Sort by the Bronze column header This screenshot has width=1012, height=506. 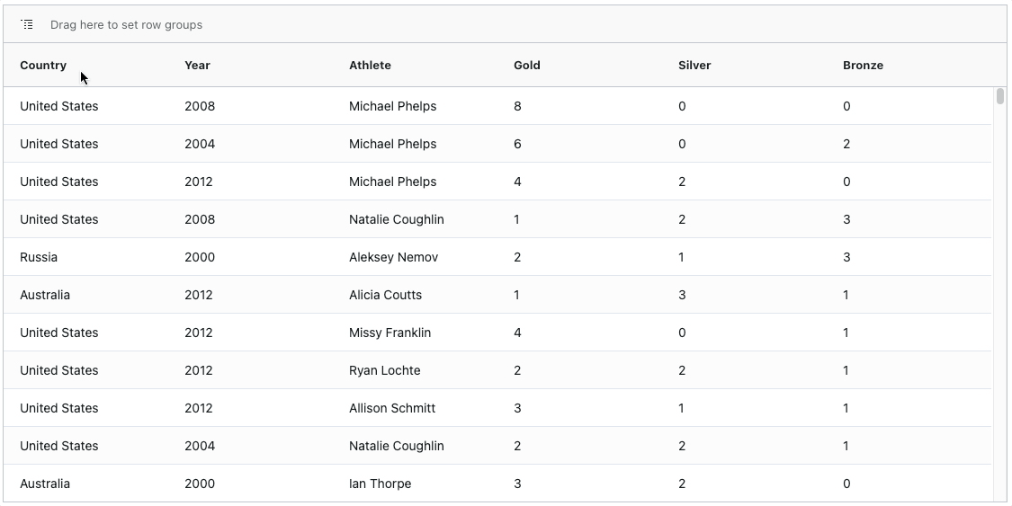(x=863, y=65)
